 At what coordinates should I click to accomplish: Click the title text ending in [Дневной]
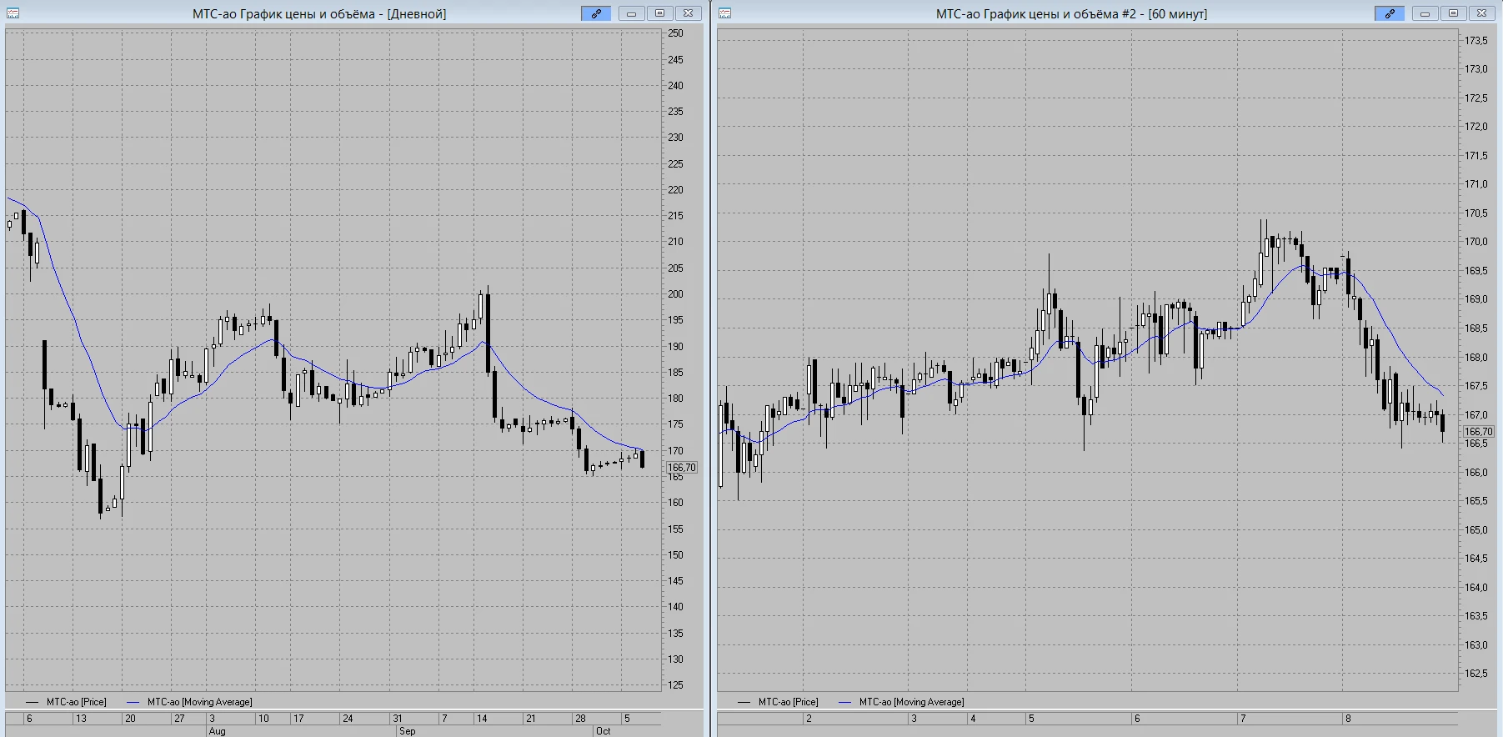[x=319, y=14]
